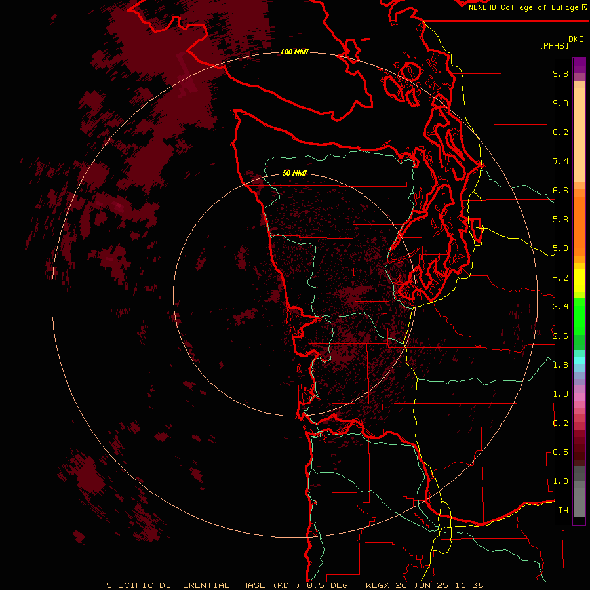Select the 0.2 scale value

click(560, 423)
